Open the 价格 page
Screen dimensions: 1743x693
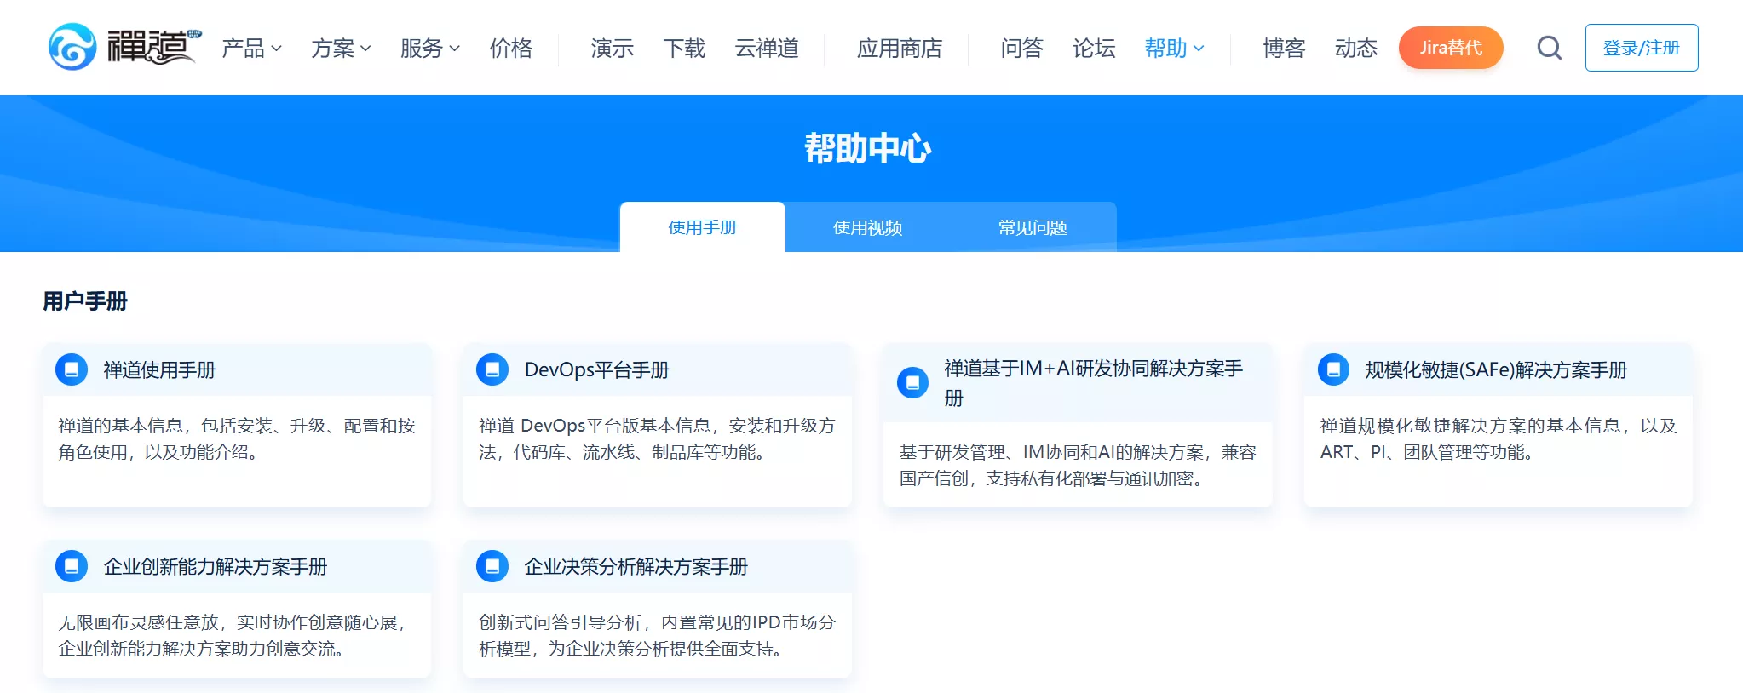tap(511, 48)
